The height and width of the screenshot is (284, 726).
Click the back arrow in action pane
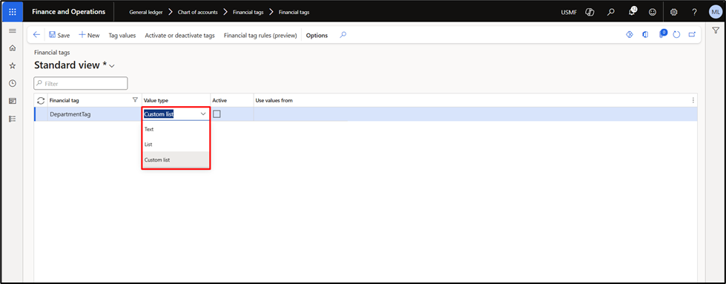(x=36, y=35)
